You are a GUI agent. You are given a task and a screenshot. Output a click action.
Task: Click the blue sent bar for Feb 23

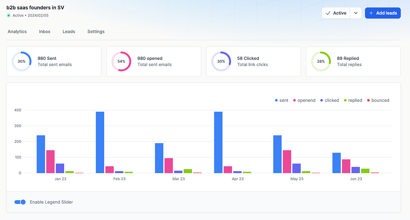pos(100,142)
